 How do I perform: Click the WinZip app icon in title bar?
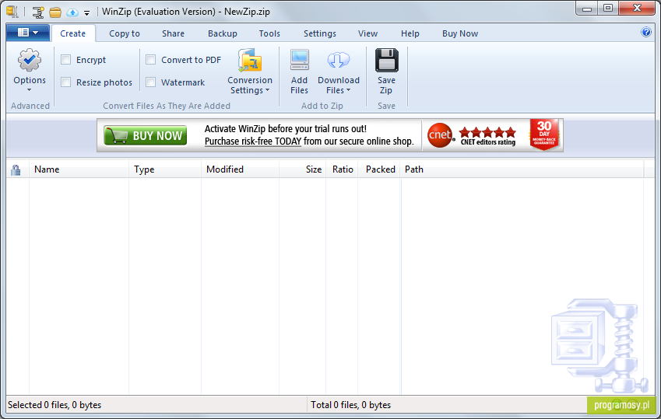[12, 12]
